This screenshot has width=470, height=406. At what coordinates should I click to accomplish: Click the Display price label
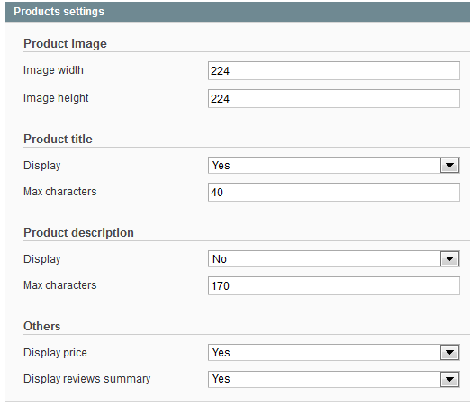55,353
